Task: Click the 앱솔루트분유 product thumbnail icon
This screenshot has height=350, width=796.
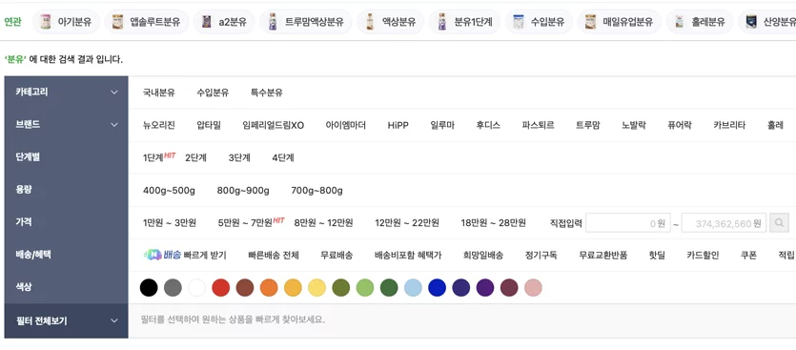Action: [x=118, y=22]
